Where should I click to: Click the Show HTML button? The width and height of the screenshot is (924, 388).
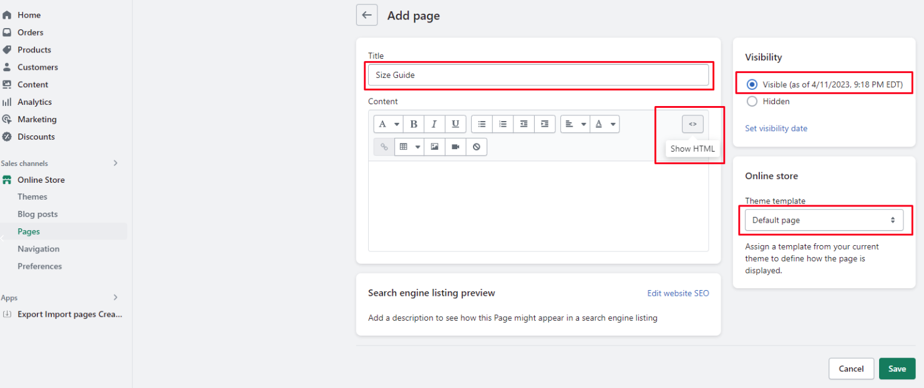coord(693,124)
